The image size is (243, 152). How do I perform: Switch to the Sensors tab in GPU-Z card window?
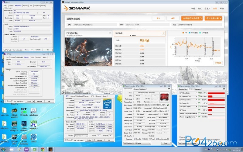click(136, 89)
